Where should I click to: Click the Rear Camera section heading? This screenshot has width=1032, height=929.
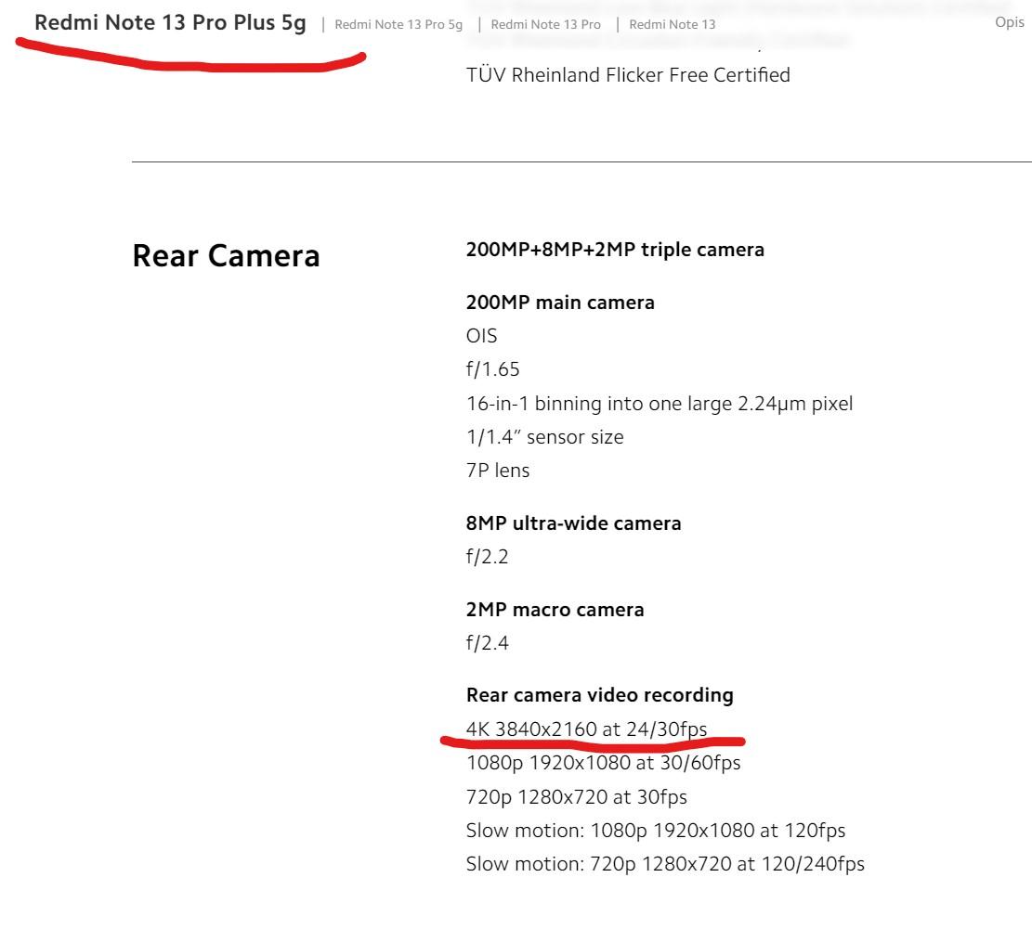pos(226,256)
